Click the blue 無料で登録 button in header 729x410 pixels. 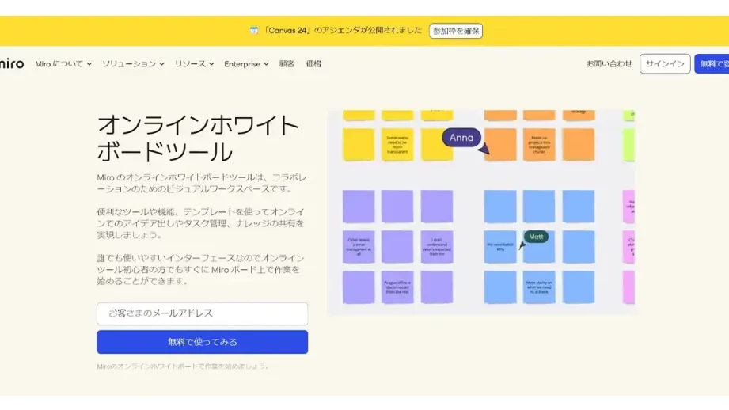[x=712, y=63]
